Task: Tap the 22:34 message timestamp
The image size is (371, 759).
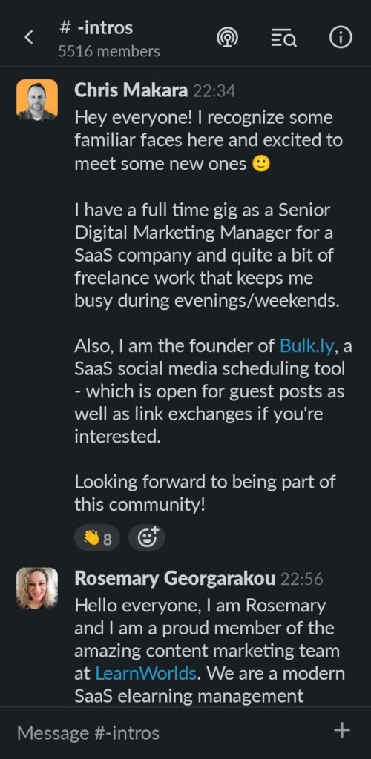Action: click(214, 91)
